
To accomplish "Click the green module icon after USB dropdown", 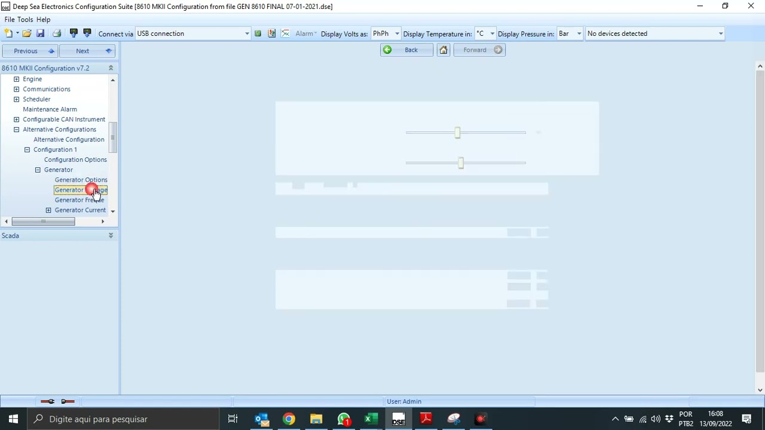I will tap(258, 33).
